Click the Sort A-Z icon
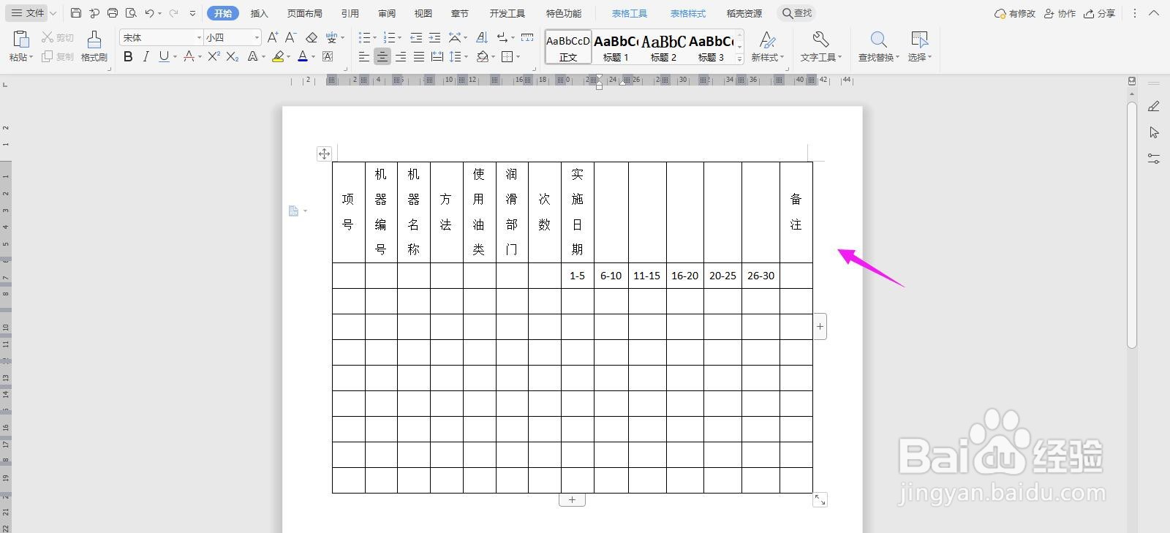Image resolution: width=1170 pixels, height=533 pixels. pyautogui.click(x=482, y=37)
